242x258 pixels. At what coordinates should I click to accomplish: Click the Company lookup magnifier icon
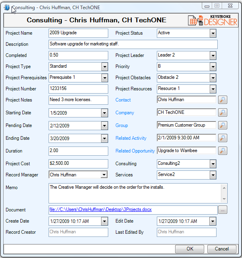(x=222, y=112)
